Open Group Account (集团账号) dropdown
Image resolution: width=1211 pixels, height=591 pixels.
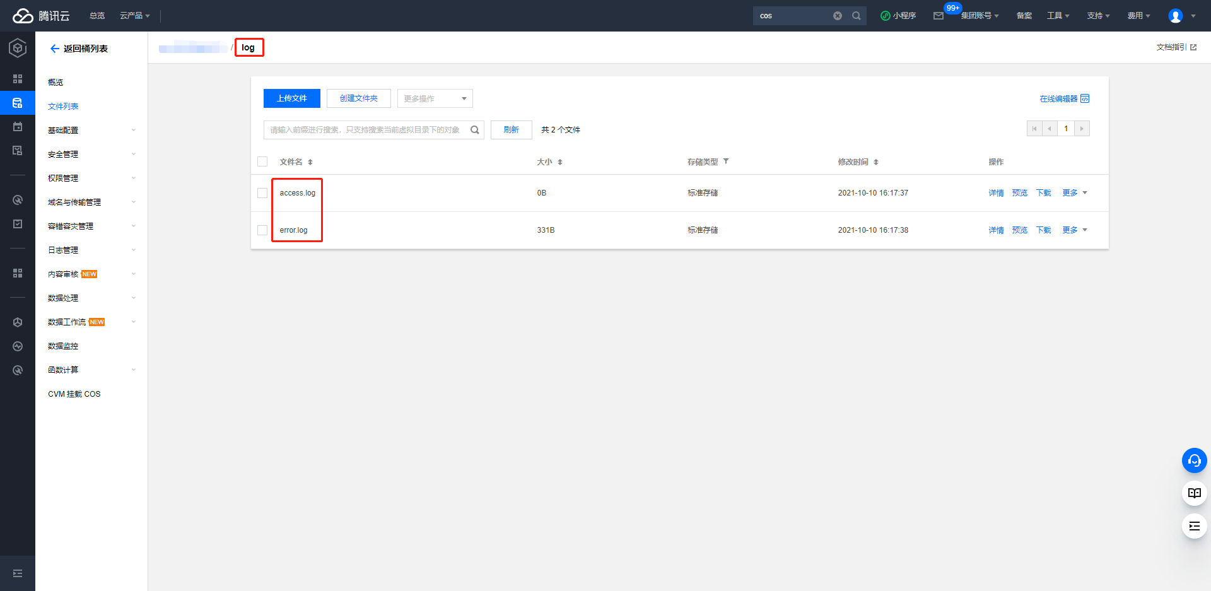tap(980, 16)
